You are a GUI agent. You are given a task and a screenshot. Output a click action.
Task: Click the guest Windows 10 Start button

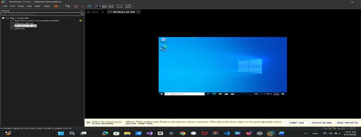[161, 94]
